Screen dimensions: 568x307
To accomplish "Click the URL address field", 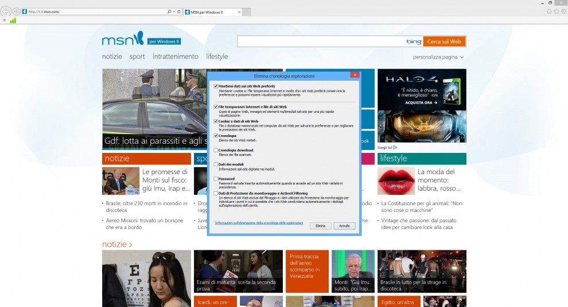I will click(x=94, y=11).
